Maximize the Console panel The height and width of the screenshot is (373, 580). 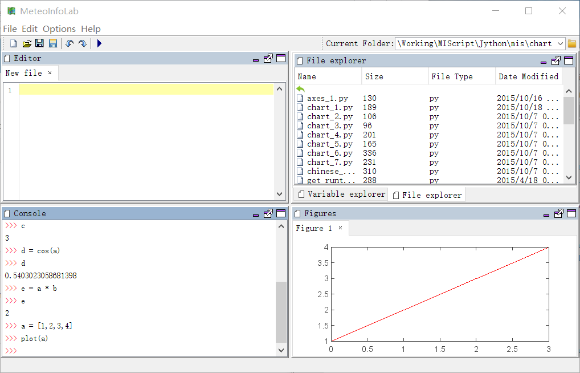pos(281,213)
